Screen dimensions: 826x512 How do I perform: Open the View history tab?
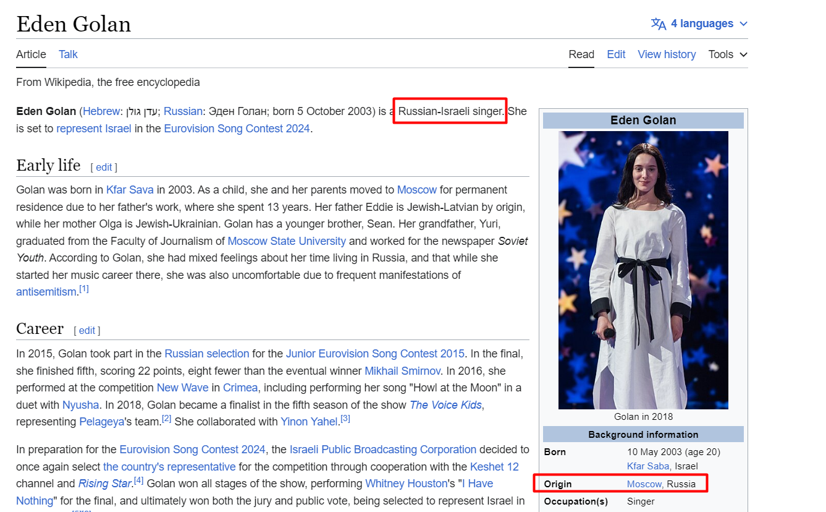click(x=667, y=54)
